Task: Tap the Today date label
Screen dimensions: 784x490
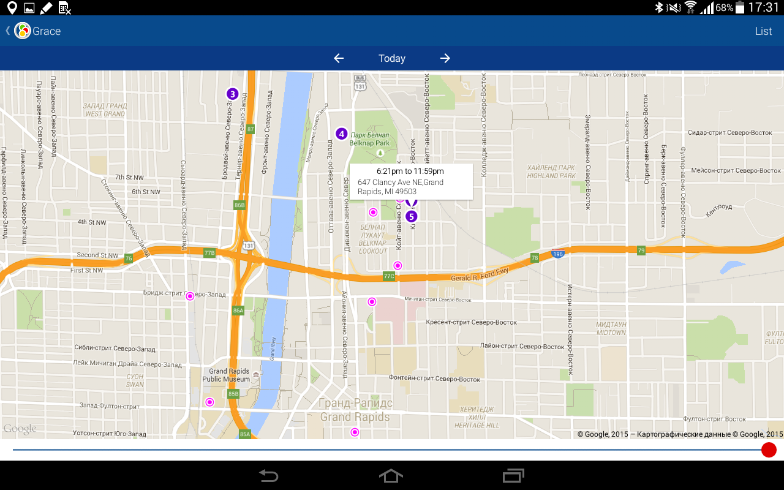Action: click(392, 58)
